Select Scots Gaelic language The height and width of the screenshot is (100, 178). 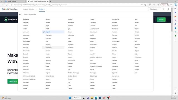[x=116, y=41]
